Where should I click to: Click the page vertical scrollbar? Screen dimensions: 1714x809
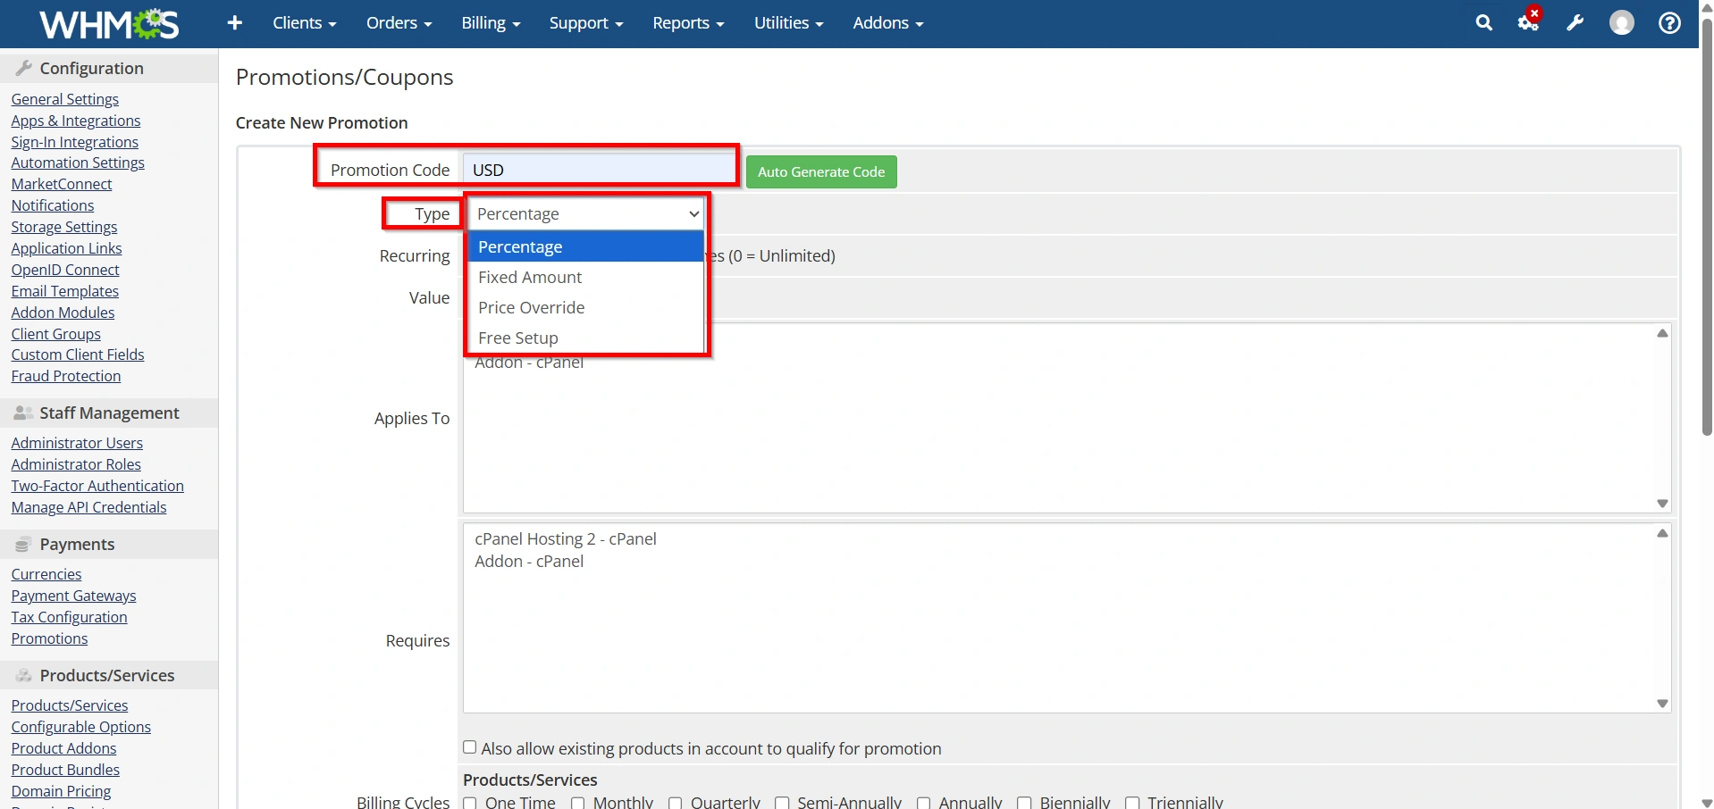1707,226
